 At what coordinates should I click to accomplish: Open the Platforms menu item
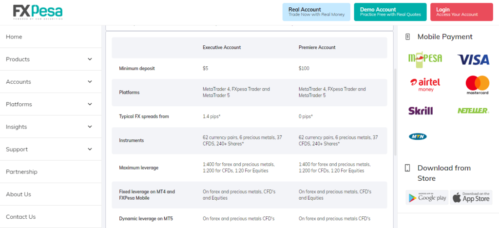tap(19, 104)
